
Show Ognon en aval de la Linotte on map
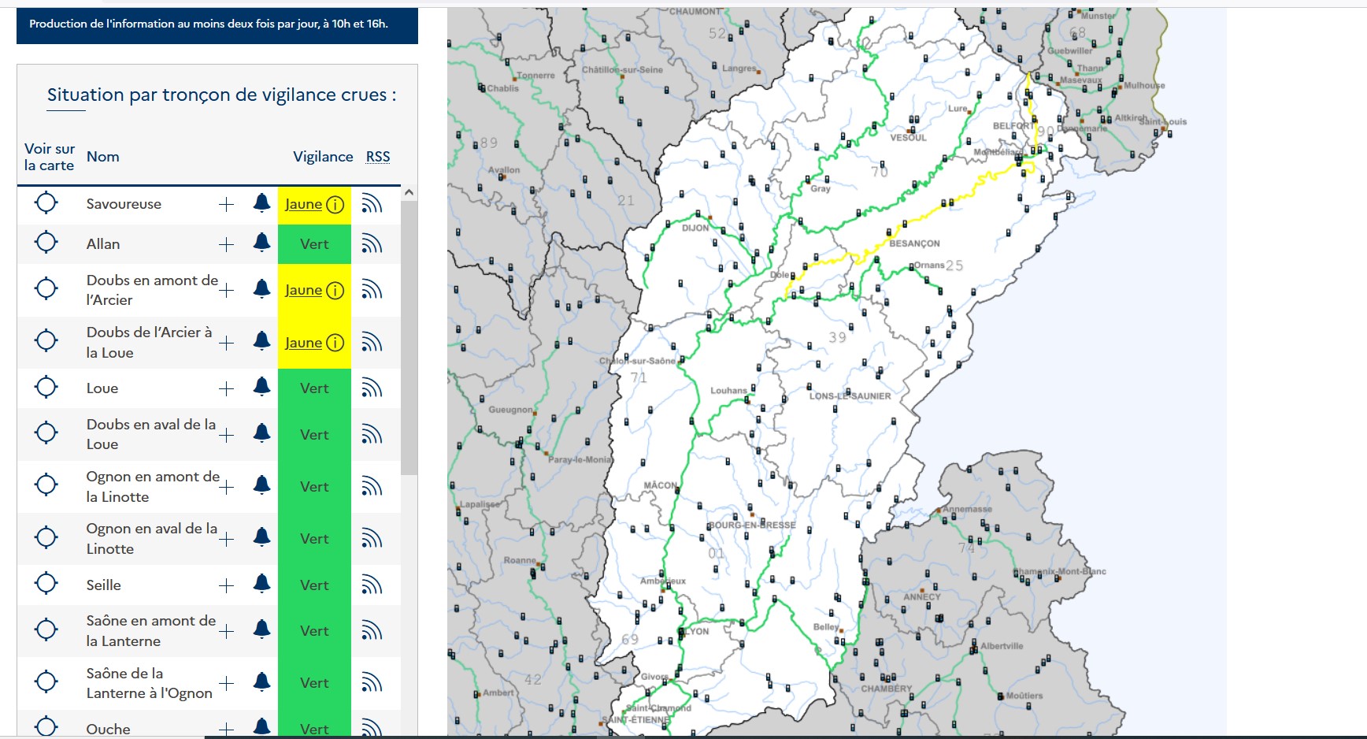point(46,537)
